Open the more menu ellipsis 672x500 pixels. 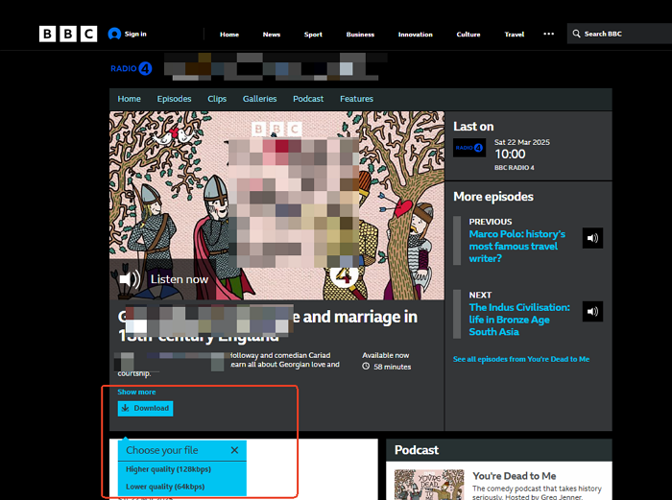(548, 34)
